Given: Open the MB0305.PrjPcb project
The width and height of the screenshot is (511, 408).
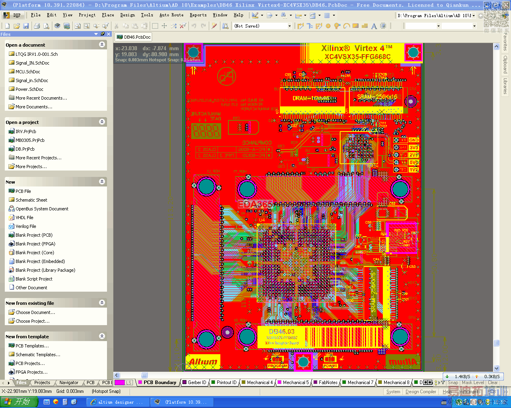Looking at the screenshot, I should 30,140.
